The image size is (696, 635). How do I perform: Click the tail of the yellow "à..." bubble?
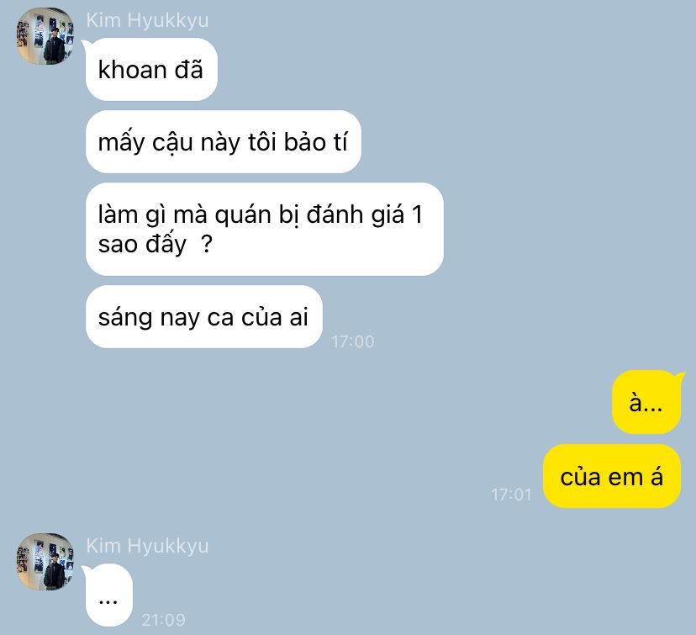click(x=679, y=378)
